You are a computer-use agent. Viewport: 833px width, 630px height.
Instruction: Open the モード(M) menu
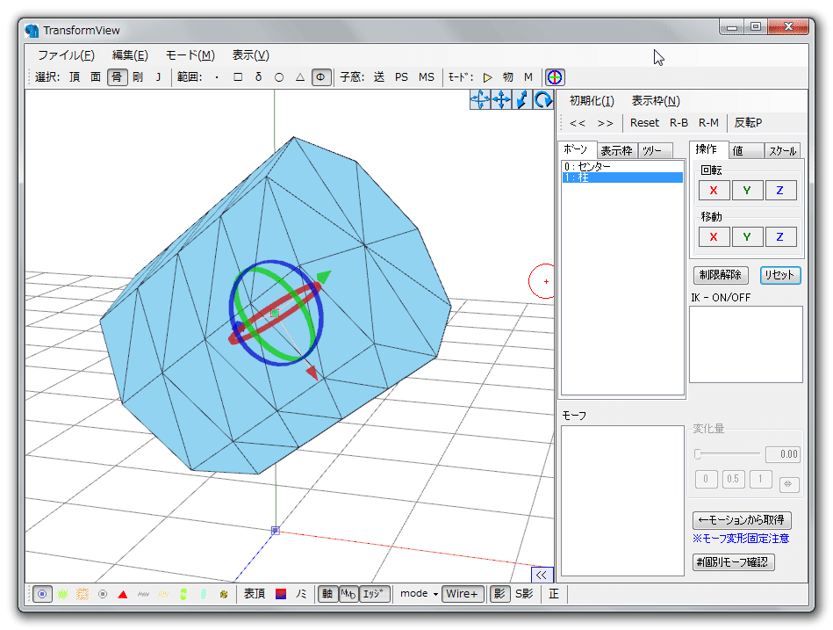(190, 55)
